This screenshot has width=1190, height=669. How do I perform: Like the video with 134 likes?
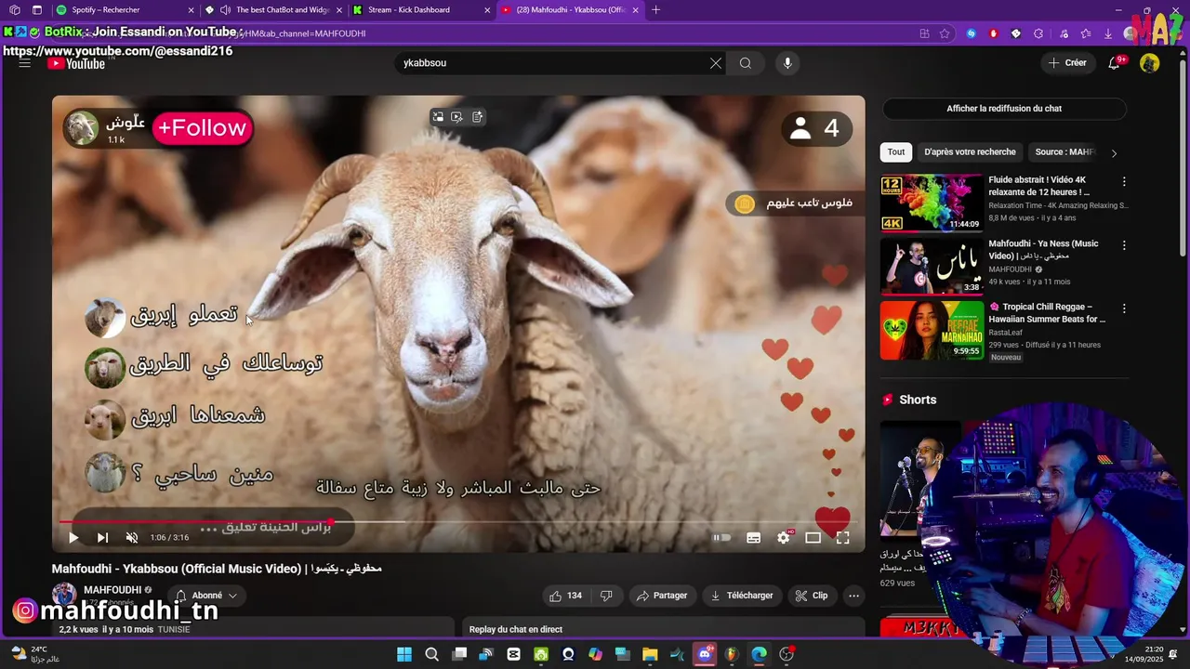pos(566,596)
